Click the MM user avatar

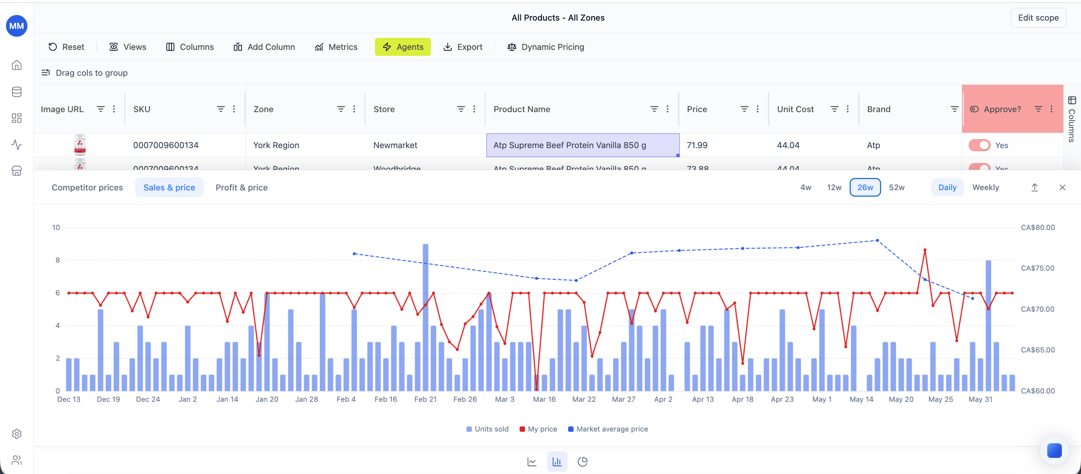pos(17,26)
